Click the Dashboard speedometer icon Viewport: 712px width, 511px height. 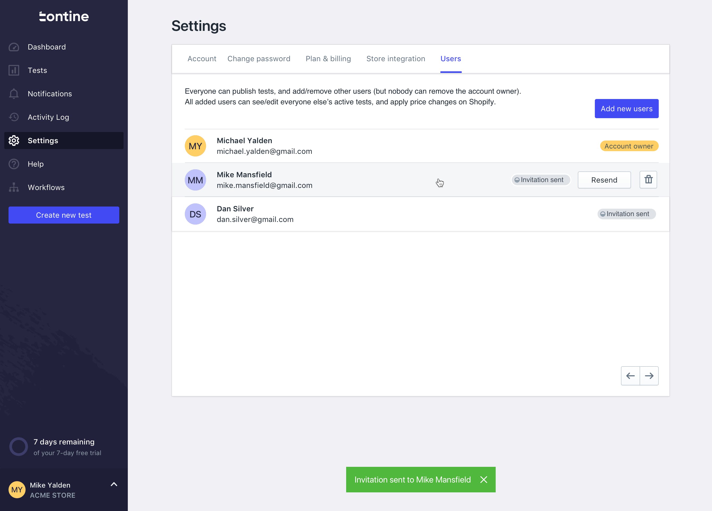pos(14,47)
